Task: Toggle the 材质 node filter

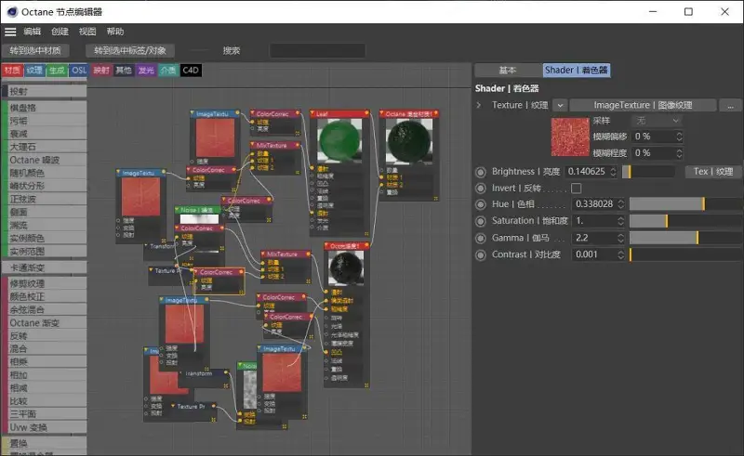Action: (12, 71)
